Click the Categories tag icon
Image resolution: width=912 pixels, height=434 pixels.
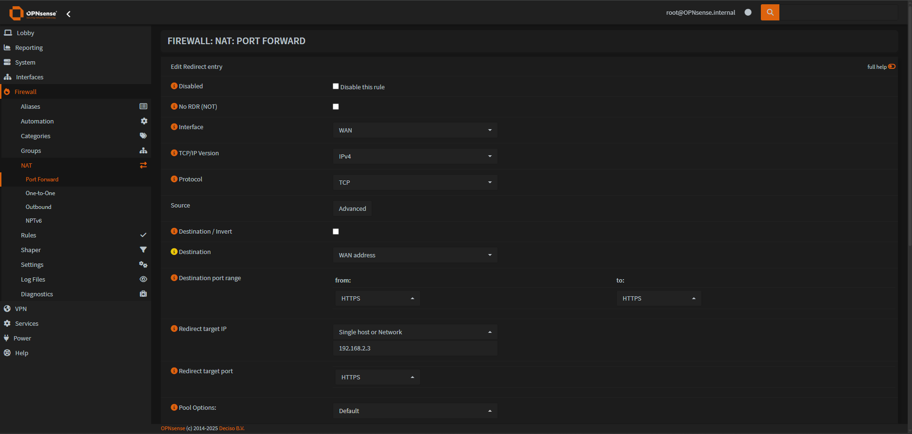tap(143, 136)
